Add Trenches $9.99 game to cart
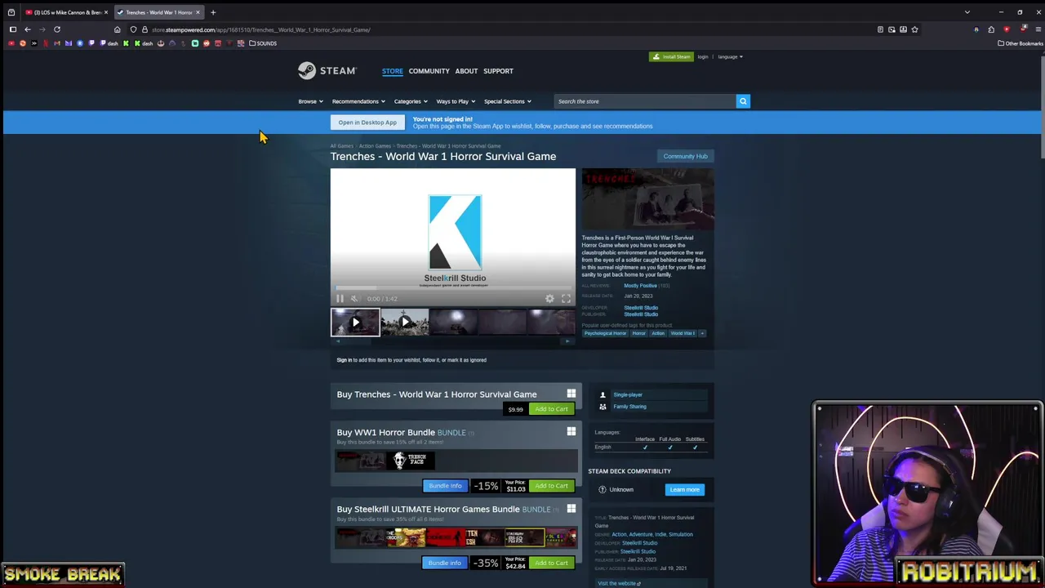Viewport: 1045px width, 588px height. [x=551, y=409]
